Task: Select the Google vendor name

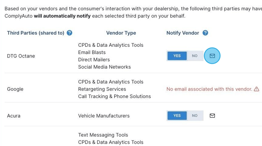Action: [15, 89]
